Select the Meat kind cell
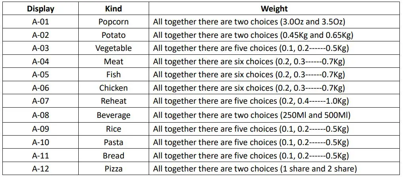Image resolution: width=403 pixels, height=177 pixels. pos(114,61)
